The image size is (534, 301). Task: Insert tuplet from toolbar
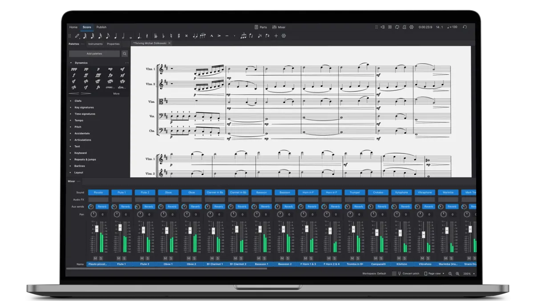tap(243, 36)
